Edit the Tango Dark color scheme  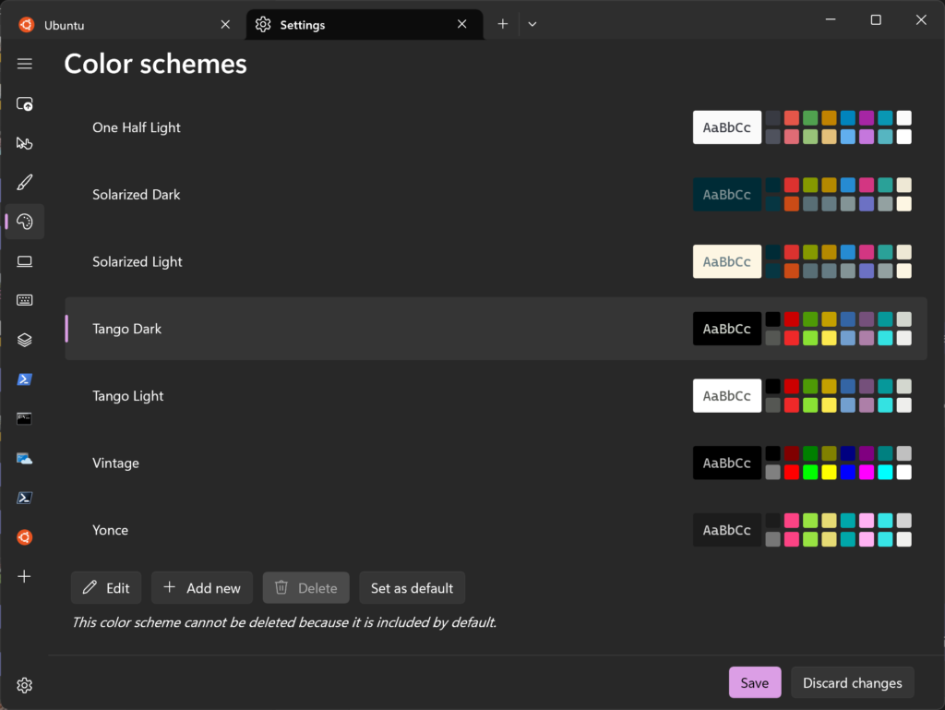pyautogui.click(x=105, y=587)
